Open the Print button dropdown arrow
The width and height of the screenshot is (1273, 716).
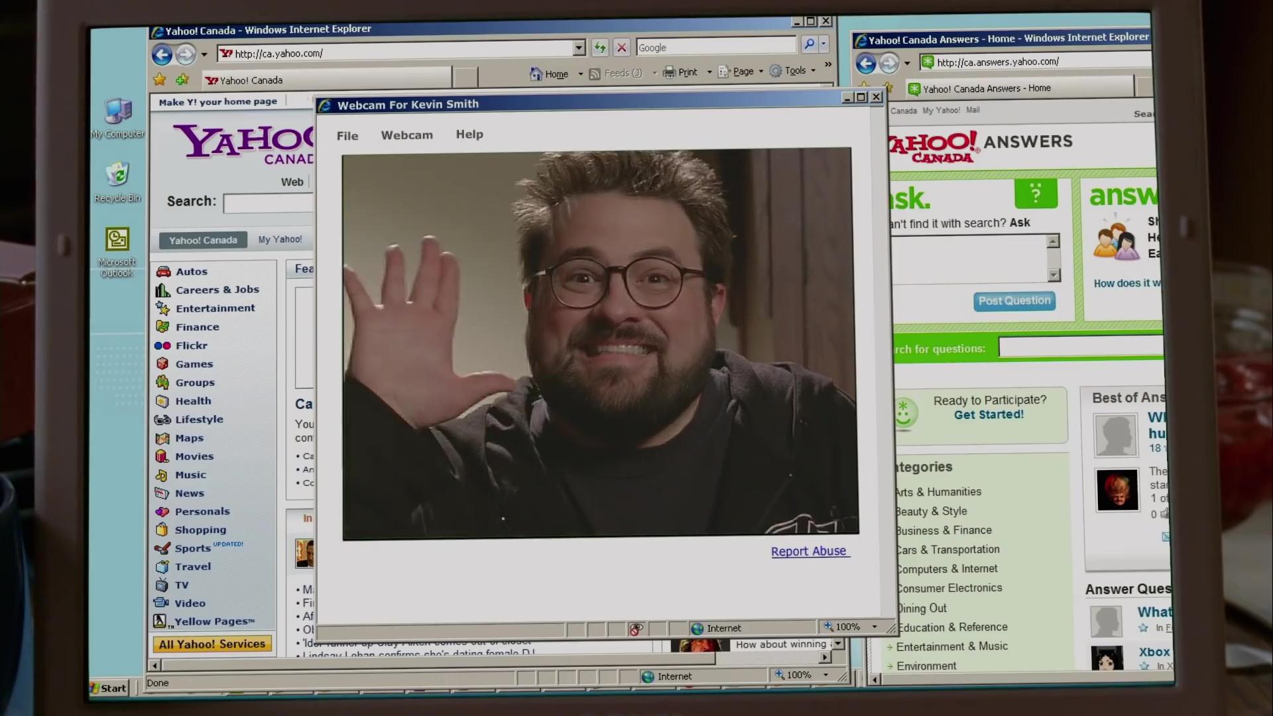(709, 72)
